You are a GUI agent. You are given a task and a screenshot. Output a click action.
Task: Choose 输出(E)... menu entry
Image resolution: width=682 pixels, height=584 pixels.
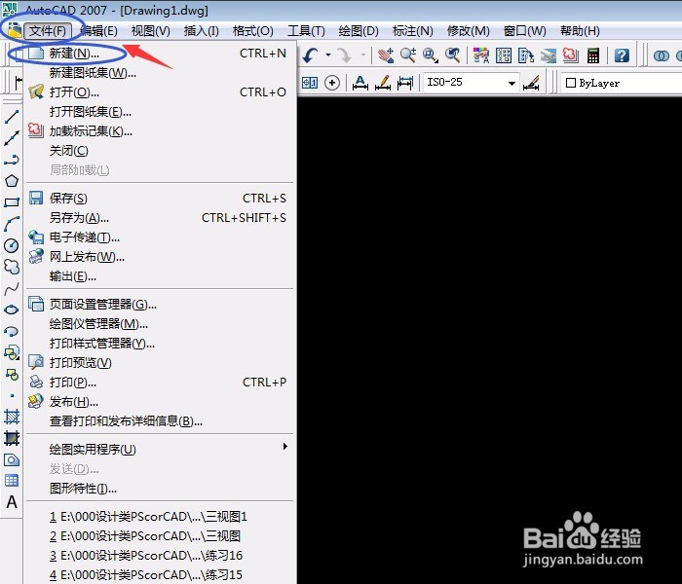coord(160,276)
